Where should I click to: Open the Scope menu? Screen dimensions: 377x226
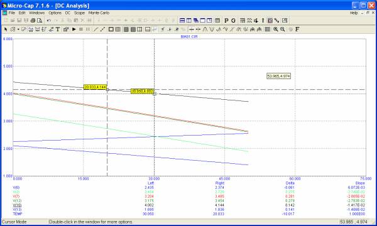click(x=79, y=13)
